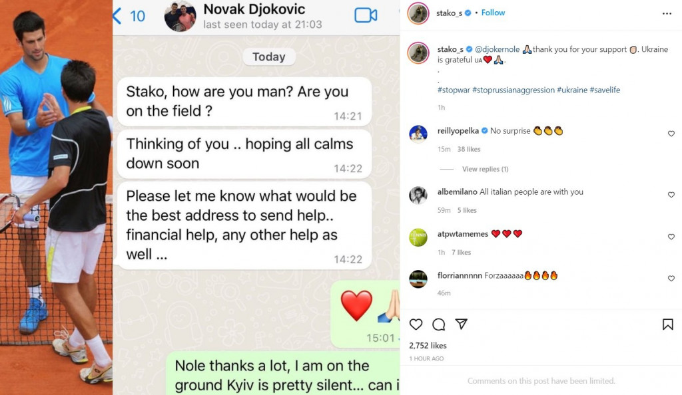This screenshot has height=395, width=682.
Task: Like albemilano's comment
Action: point(671,195)
